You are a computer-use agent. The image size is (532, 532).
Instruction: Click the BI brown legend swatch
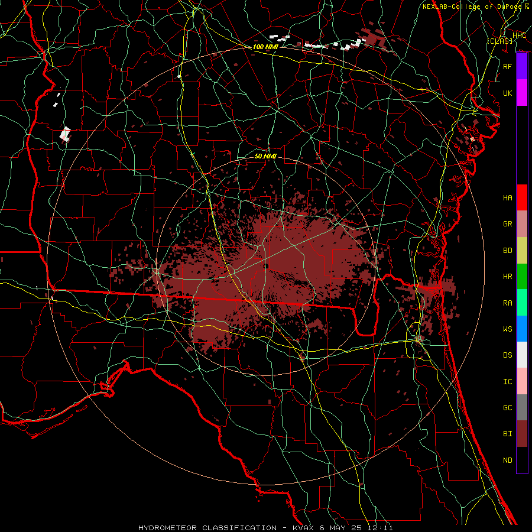click(x=522, y=434)
